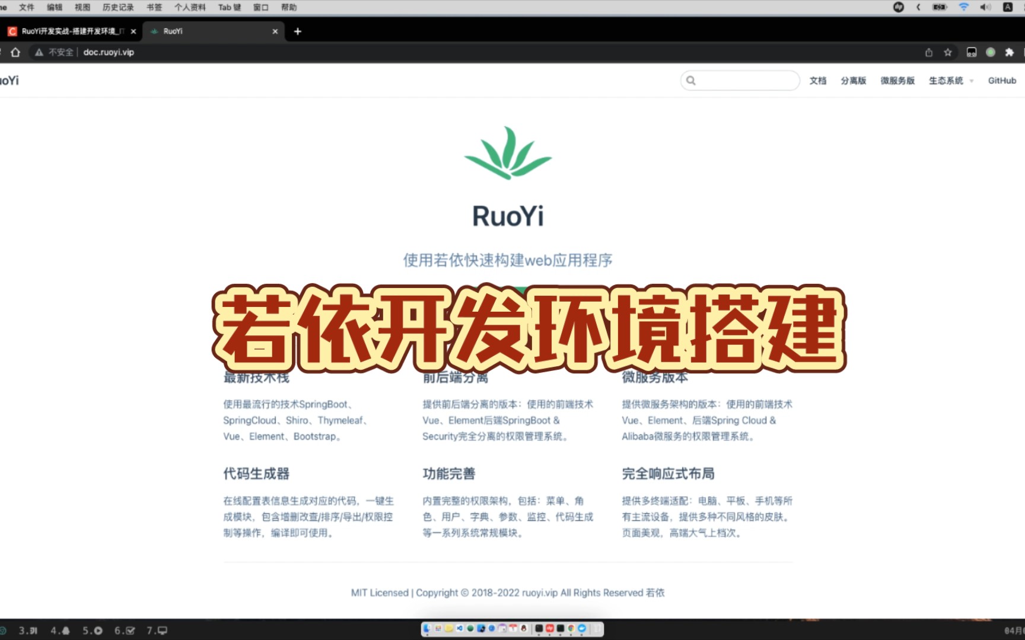The image size is (1025, 640).
Task: Expand the 生态系统 dropdown menu
Action: [948, 80]
